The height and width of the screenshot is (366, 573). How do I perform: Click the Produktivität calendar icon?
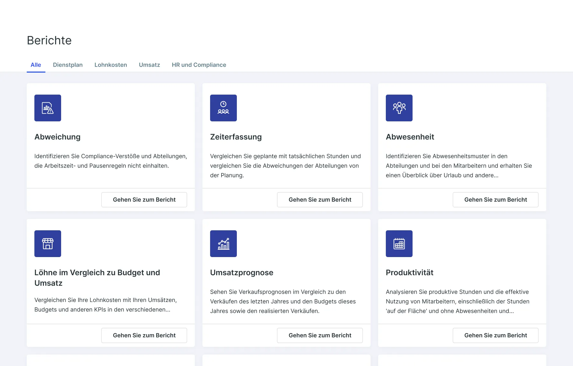(399, 244)
